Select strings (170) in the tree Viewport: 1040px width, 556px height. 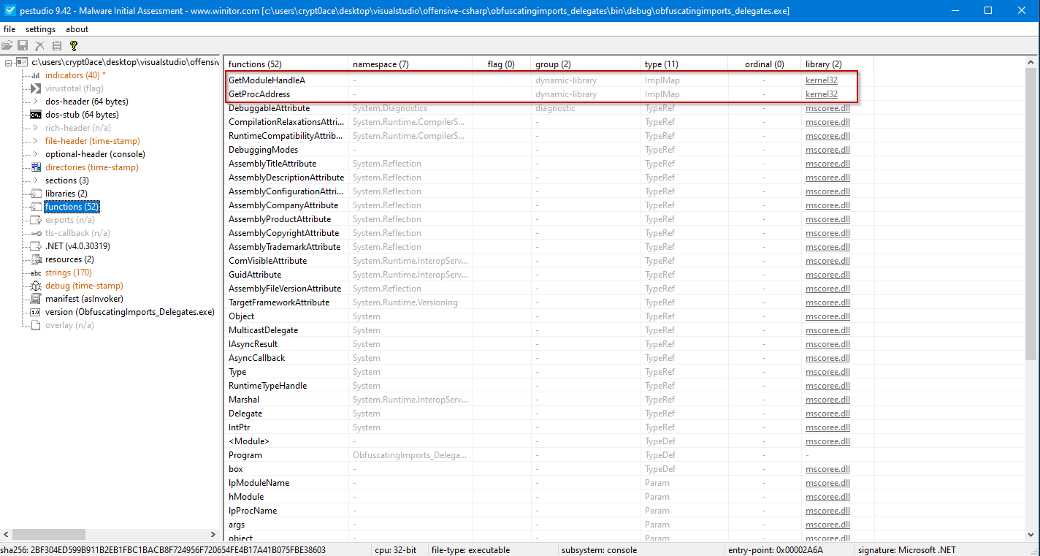tap(68, 273)
